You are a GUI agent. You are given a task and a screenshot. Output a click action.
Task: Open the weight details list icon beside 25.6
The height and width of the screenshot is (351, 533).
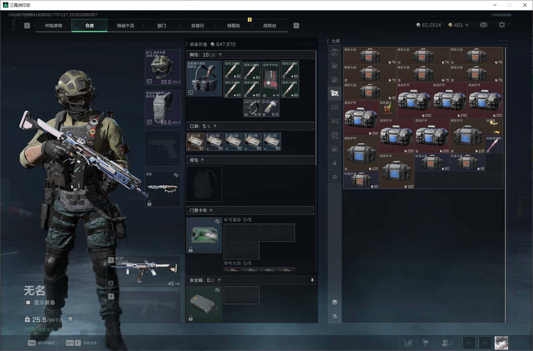coord(70,319)
